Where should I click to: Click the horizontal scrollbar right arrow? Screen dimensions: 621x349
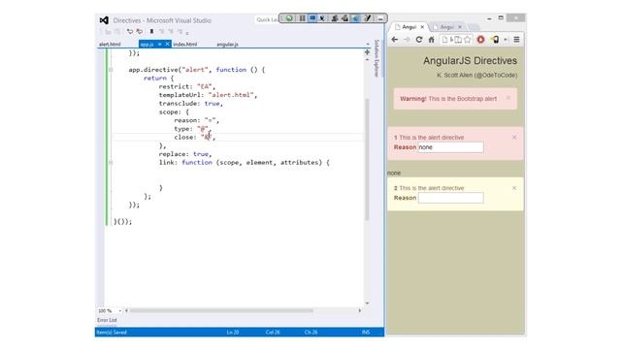click(x=360, y=311)
